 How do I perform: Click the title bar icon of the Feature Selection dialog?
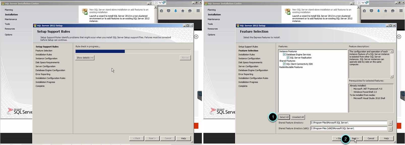[x=238, y=25]
